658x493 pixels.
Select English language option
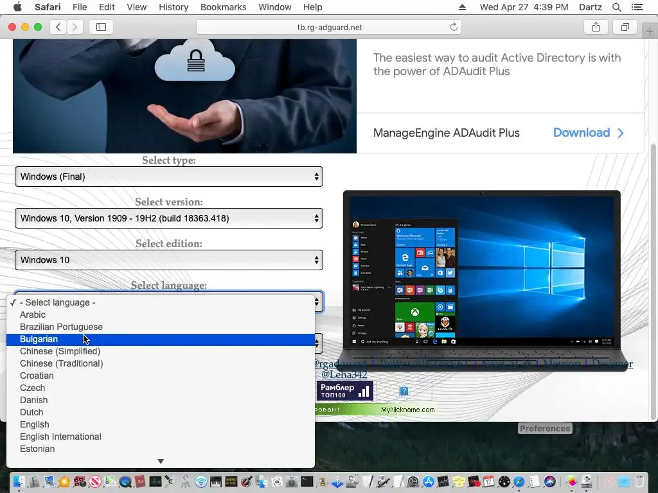point(160,424)
